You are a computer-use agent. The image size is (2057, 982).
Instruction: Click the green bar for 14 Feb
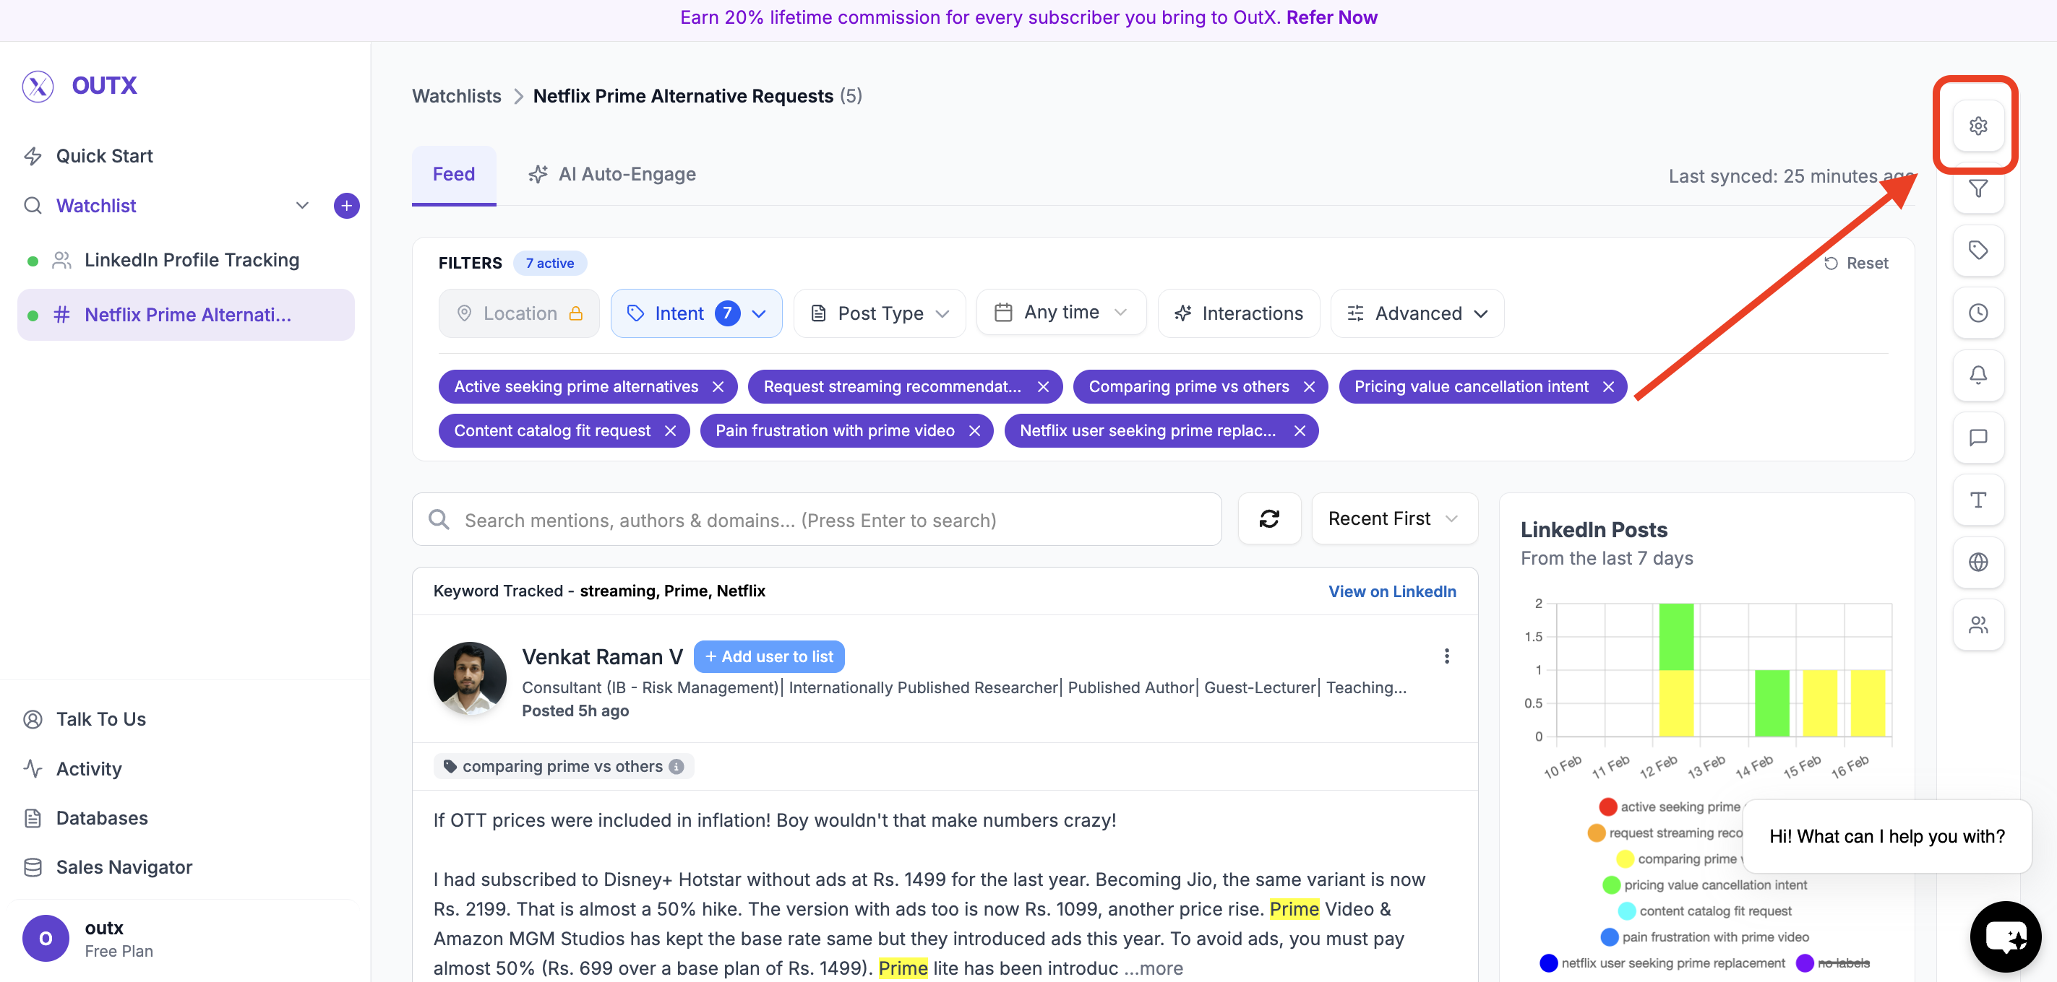coord(1771,703)
